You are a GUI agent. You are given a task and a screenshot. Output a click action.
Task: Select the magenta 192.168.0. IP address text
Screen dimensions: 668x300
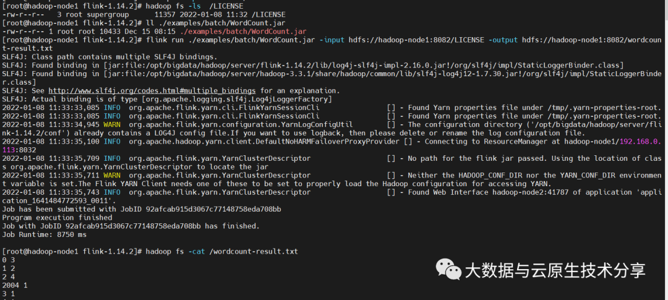pyautogui.click(x=640, y=142)
